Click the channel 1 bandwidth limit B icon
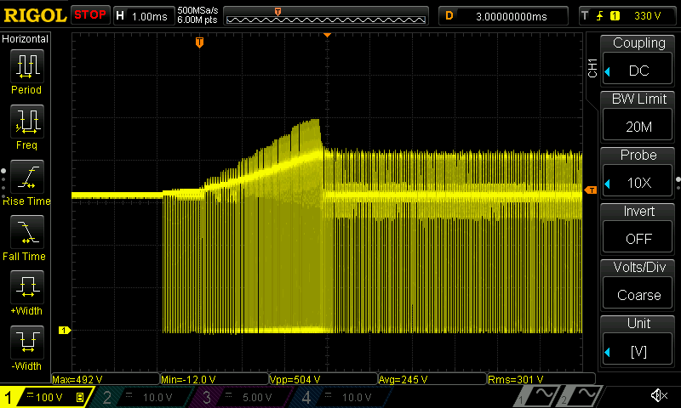Screen dimensions: 681x408 click(x=80, y=397)
